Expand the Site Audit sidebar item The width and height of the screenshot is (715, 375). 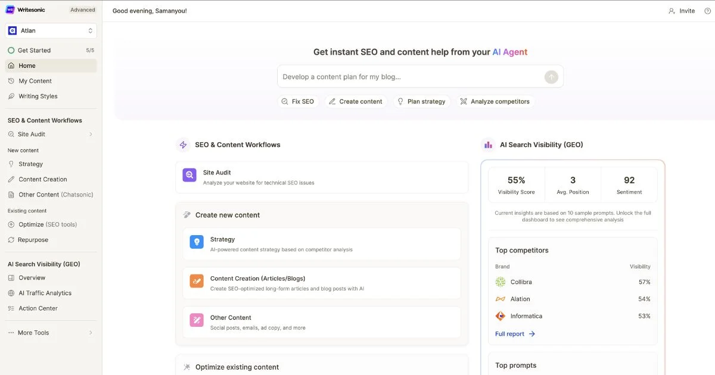(51, 135)
